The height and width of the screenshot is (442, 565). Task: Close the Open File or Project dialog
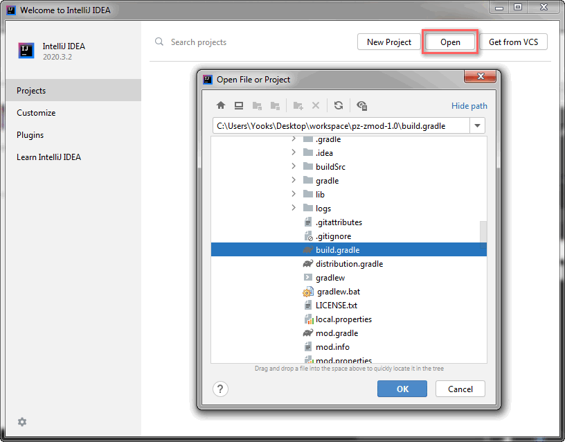tap(480, 76)
